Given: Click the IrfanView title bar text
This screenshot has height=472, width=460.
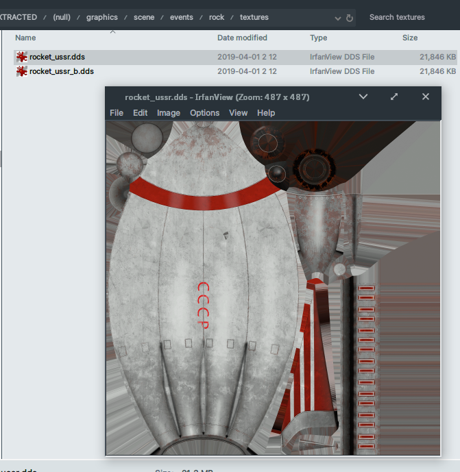Looking at the screenshot, I should pos(217,97).
